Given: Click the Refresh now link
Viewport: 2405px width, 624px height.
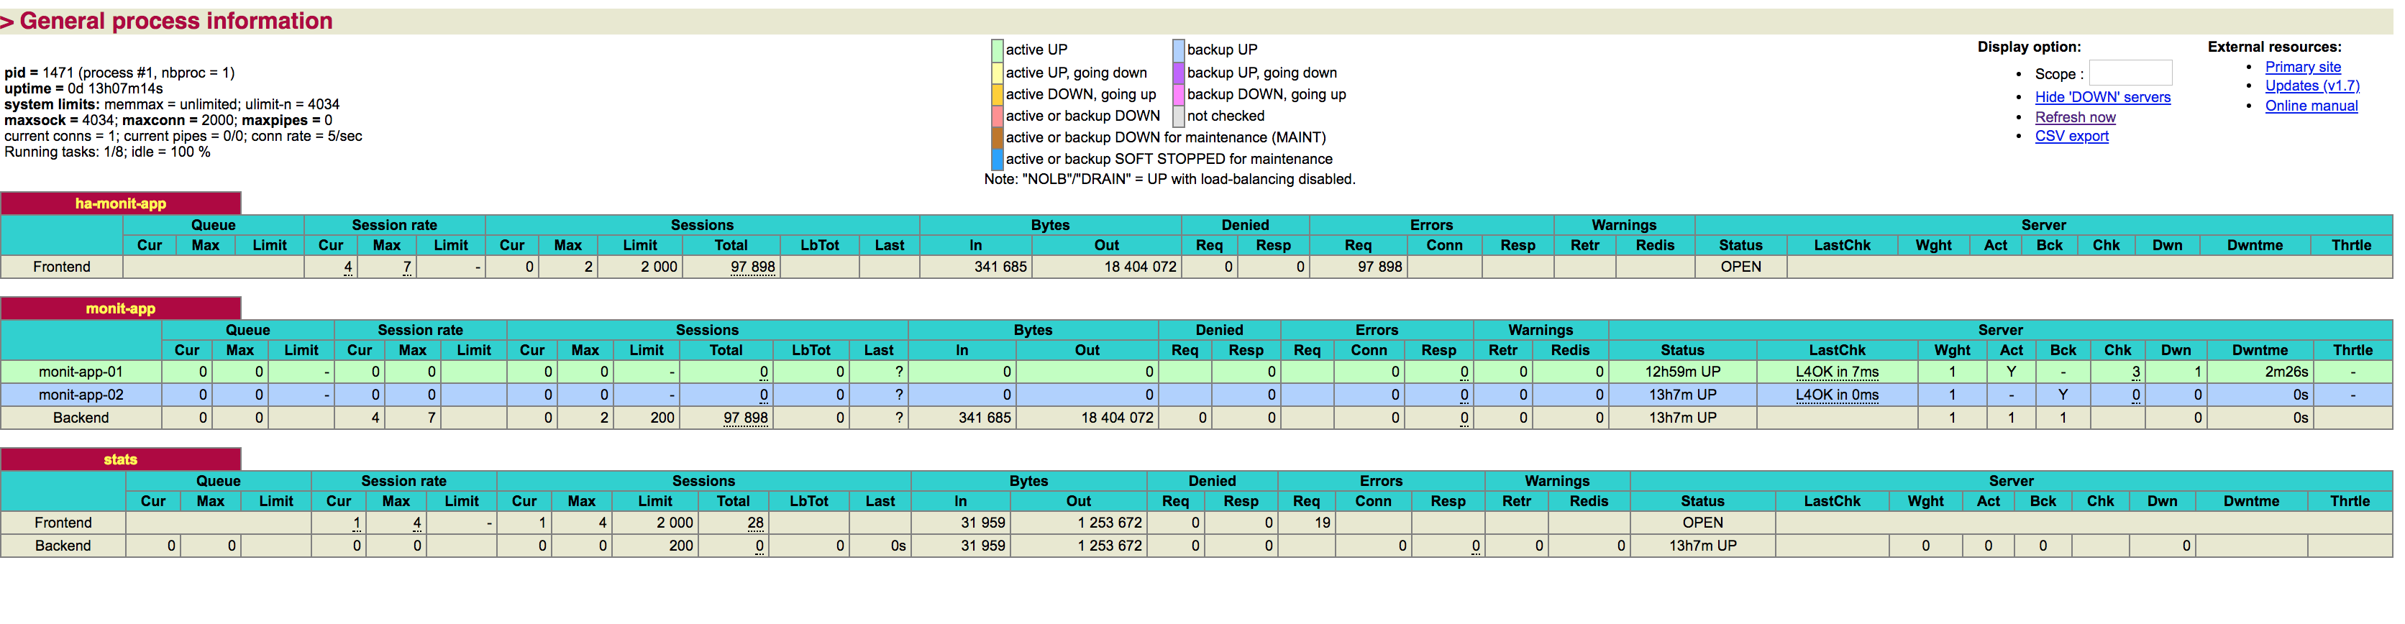Looking at the screenshot, I should pyautogui.click(x=2074, y=117).
